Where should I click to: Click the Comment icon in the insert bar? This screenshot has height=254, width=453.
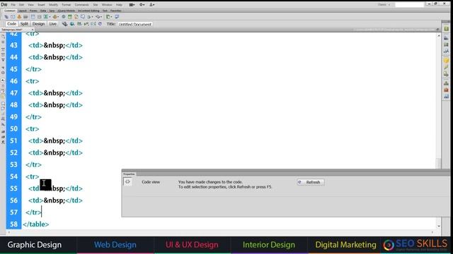(x=82, y=17)
